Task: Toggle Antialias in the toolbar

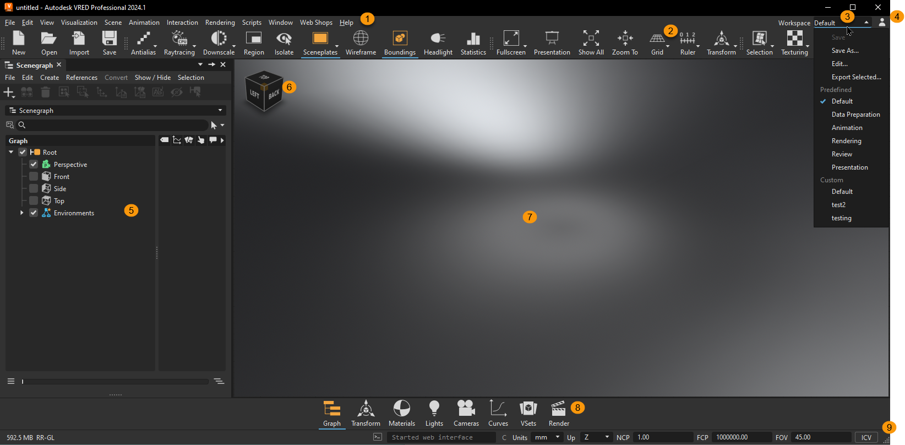Action: (143, 43)
